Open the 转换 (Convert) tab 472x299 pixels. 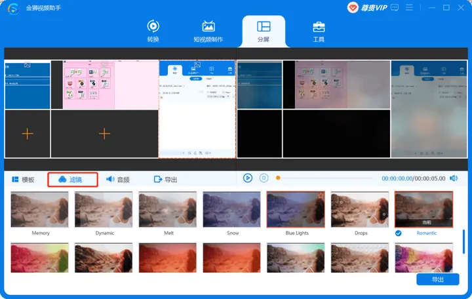pos(153,31)
